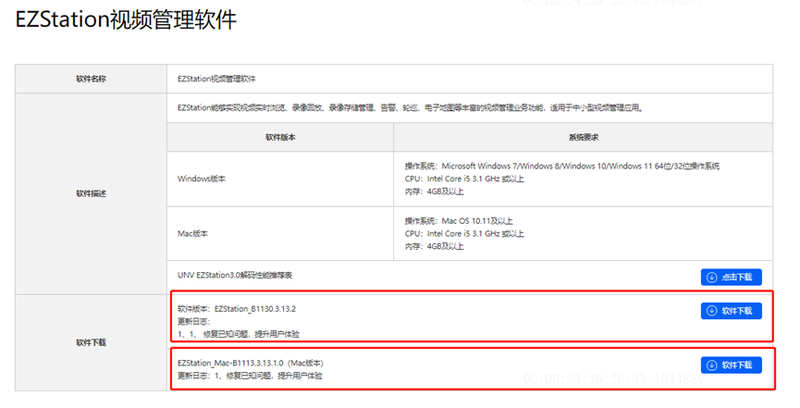
Task: Click the 软件名称 header cell
Action: coord(91,79)
